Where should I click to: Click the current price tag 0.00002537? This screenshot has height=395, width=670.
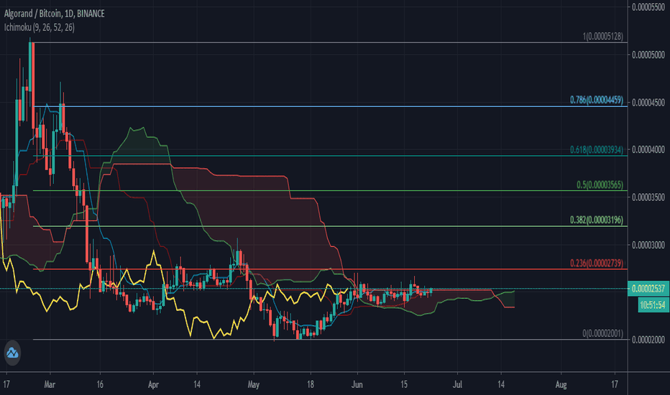coord(648,289)
